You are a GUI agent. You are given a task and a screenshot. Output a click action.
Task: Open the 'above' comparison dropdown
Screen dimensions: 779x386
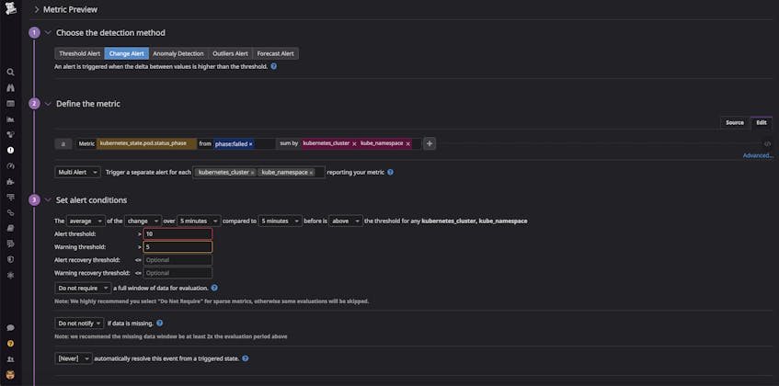[345, 221]
